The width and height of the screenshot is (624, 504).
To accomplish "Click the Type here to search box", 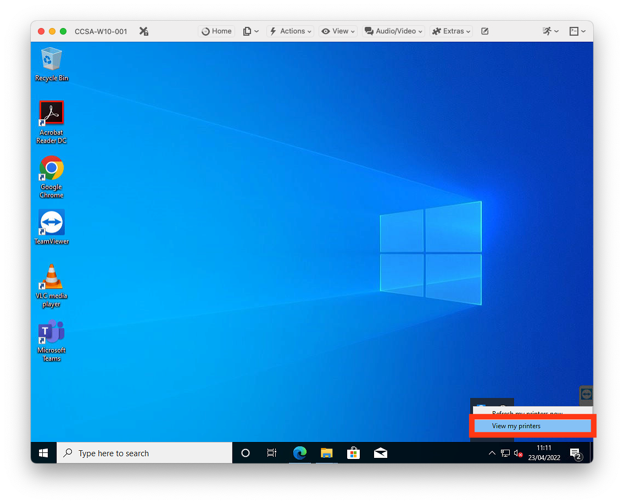I will click(144, 453).
